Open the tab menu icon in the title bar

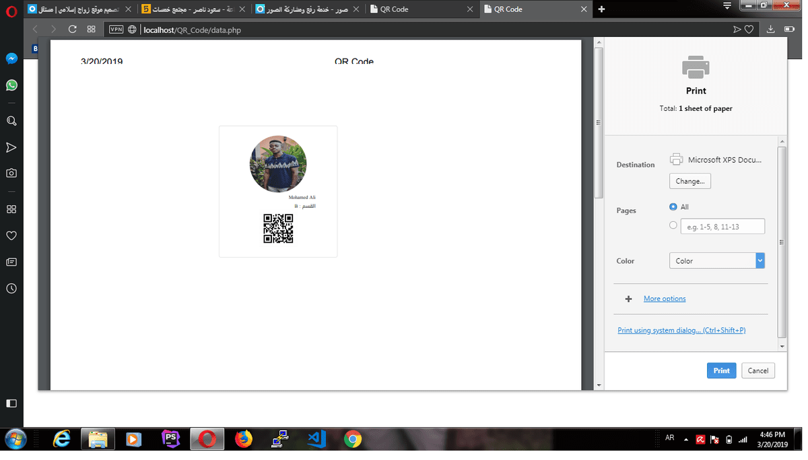coord(727,6)
